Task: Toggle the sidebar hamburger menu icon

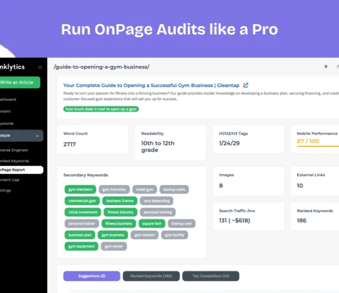Action: click(40, 67)
